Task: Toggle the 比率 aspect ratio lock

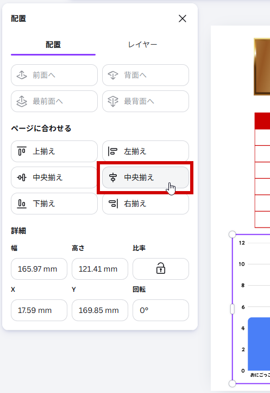Action: (161, 269)
